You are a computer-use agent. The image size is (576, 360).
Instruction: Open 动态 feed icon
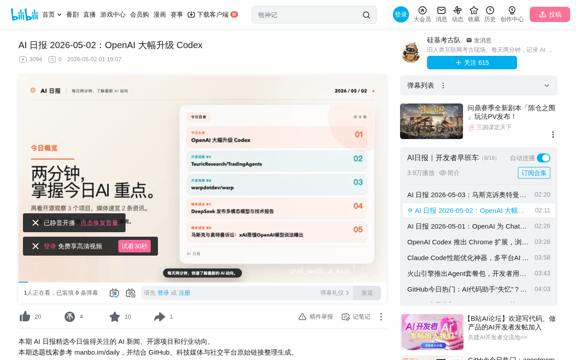458,10
